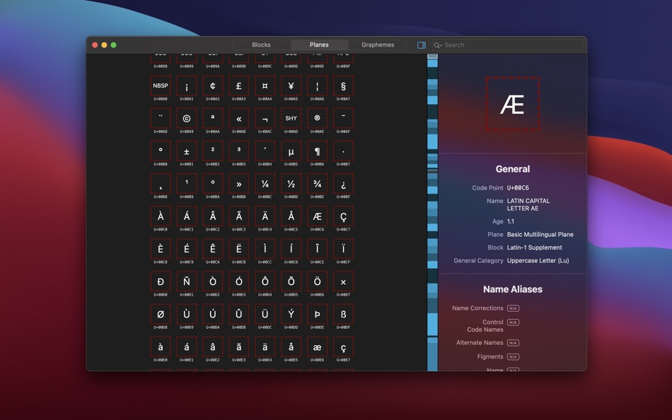Select the É character cell

pyautogui.click(x=187, y=249)
